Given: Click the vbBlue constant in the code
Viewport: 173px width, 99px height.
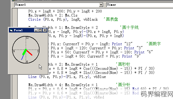Looking at the screenshot, I should (x=100, y=77).
